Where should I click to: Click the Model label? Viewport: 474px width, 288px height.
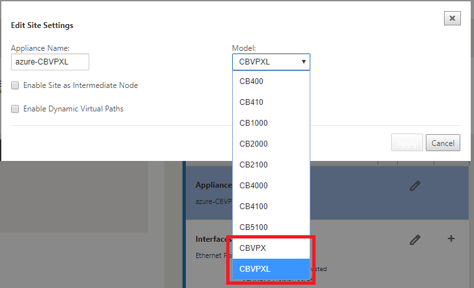(x=244, y=48)
